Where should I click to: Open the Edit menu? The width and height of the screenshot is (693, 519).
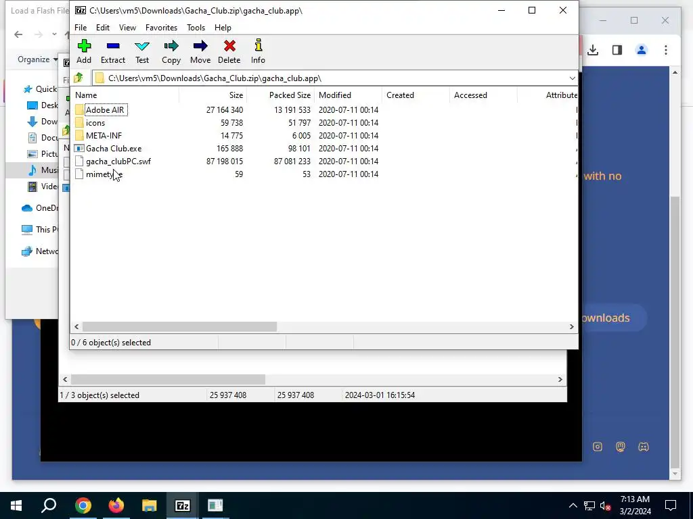(103, 27)
